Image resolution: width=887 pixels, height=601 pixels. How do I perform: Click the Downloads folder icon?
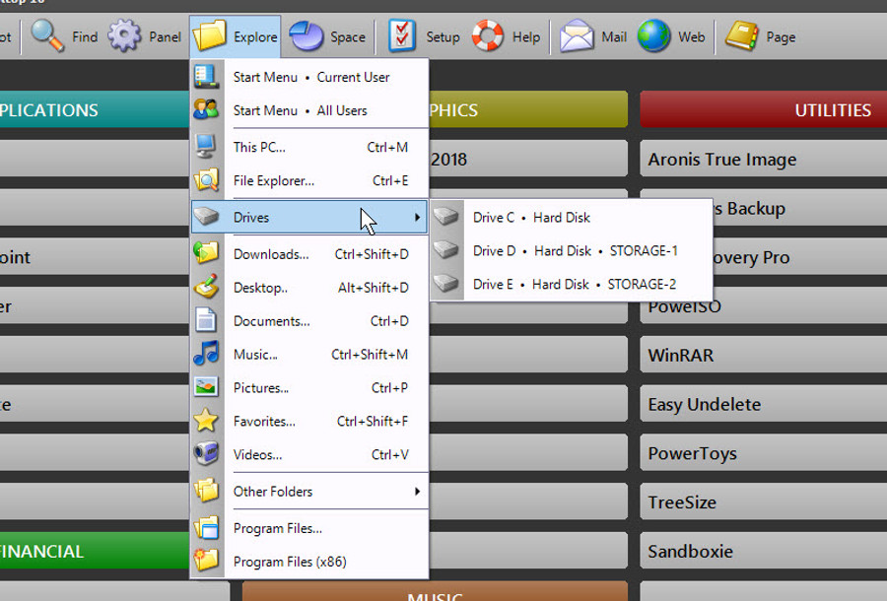pos(206,253)
